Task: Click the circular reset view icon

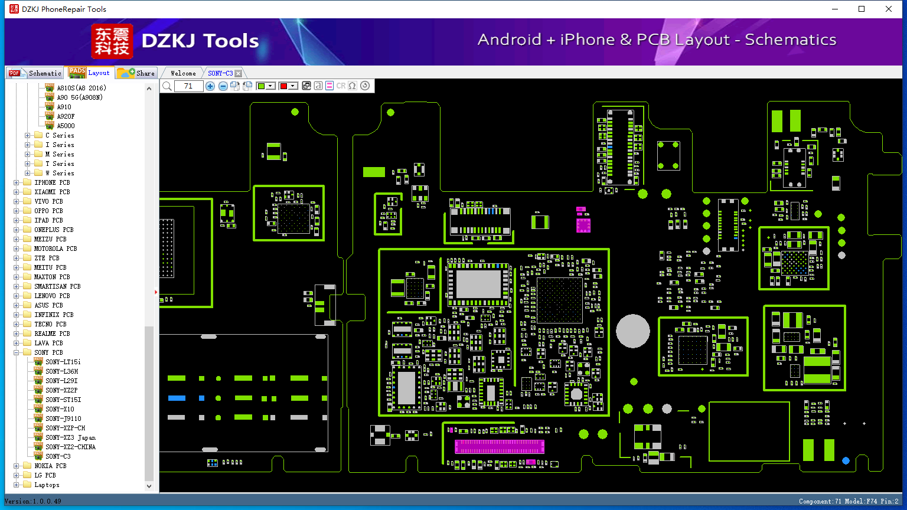Action: coord(365,86)
